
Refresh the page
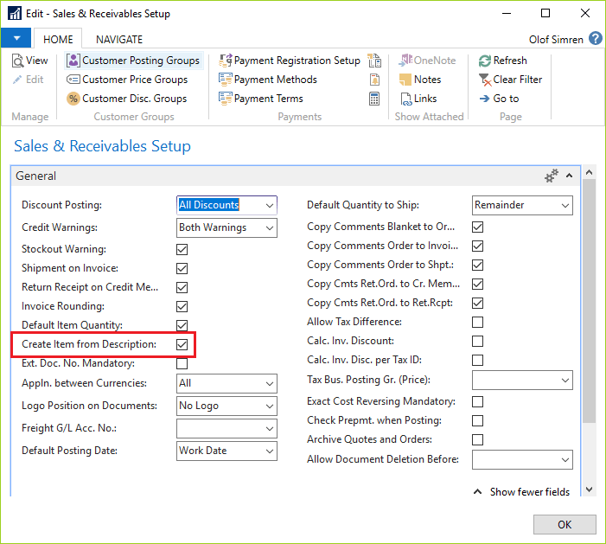click(502, 61)
